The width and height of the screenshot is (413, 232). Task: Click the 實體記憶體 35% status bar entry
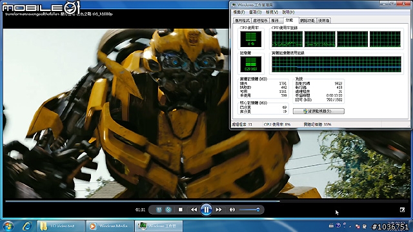pos(317,124)
